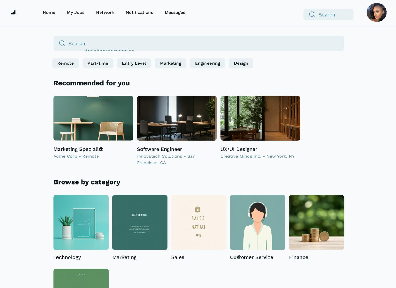Open the UX/UI Designer job thumbnail
Viewport: 396px width, 288px height.
pos(260,118)
